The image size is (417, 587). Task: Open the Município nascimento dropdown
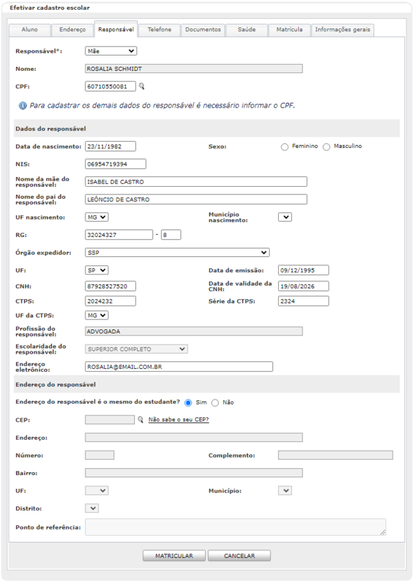pyautogui.click(x=285, y=217)
